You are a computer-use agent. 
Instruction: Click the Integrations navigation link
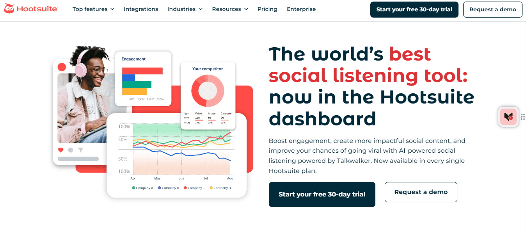click(x=141, y=9)
